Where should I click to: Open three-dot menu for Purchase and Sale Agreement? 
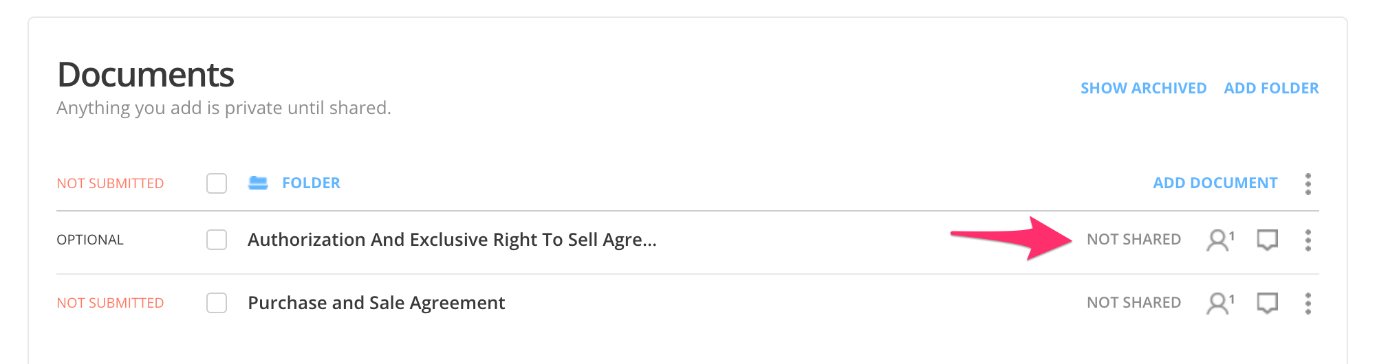click(x=1308, y=303)
